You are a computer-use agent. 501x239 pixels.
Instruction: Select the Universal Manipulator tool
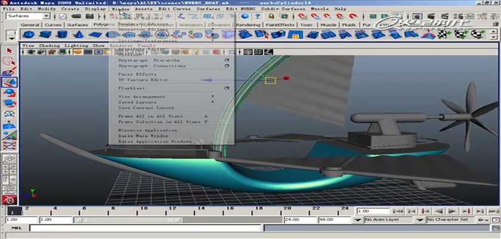(10, 114)
